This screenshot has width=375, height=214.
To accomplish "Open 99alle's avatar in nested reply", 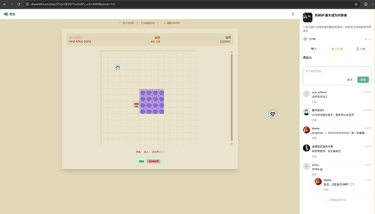I will [x=318, y=181].
